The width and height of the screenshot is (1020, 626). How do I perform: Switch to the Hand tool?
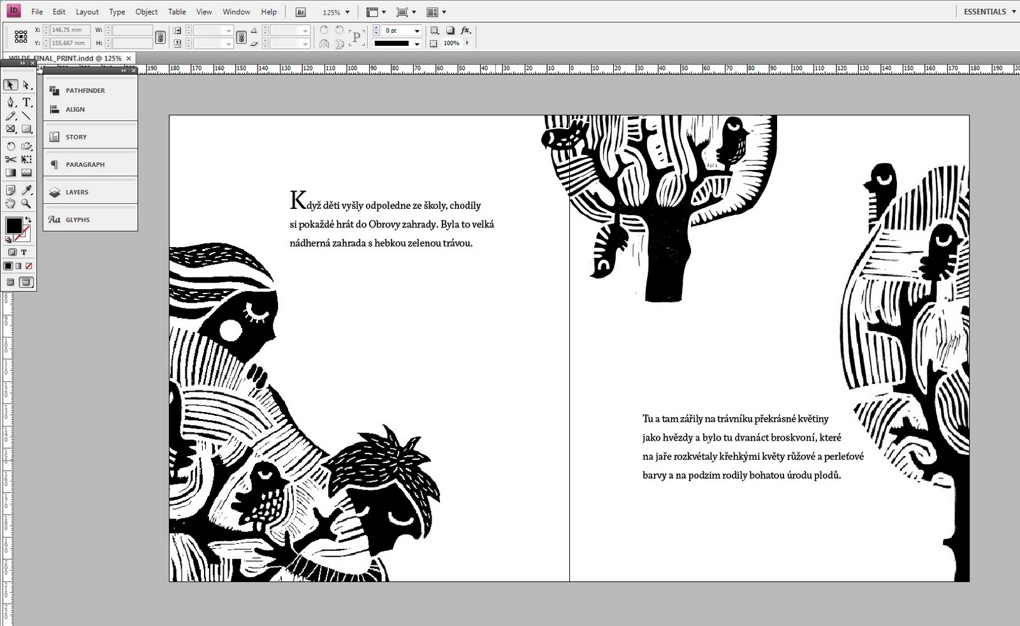coord(10,204)
